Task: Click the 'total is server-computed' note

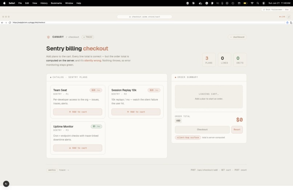Action: (213, 137)
